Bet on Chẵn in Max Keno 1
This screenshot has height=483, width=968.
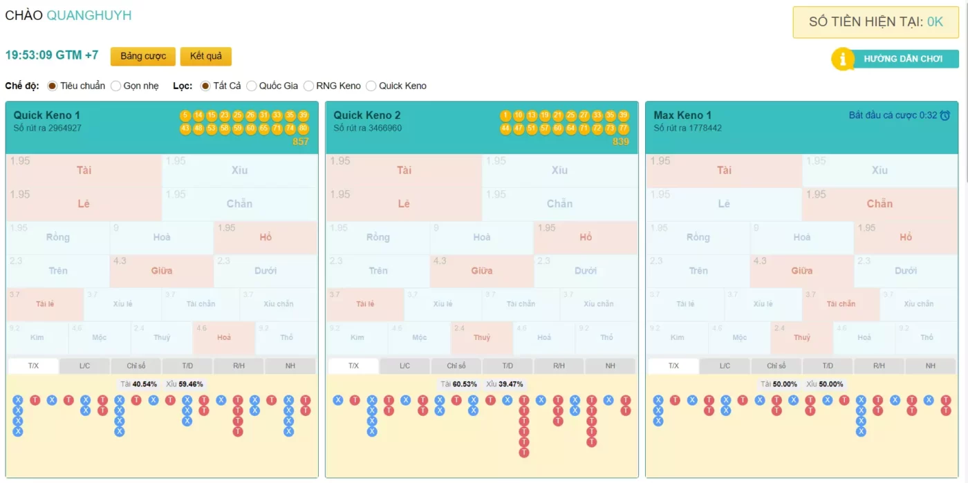point(879,204)
